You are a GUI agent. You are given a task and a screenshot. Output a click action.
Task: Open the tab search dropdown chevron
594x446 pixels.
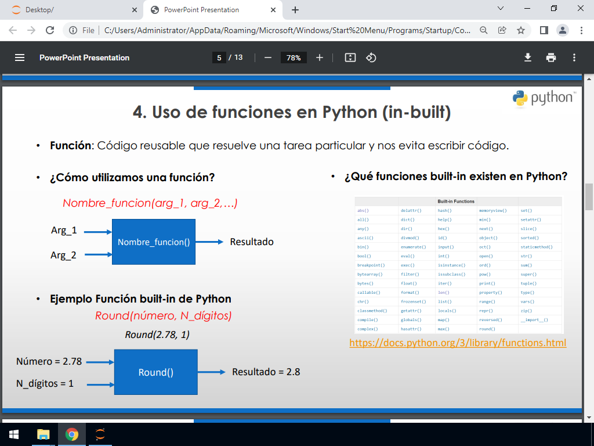tap(501, 8)
